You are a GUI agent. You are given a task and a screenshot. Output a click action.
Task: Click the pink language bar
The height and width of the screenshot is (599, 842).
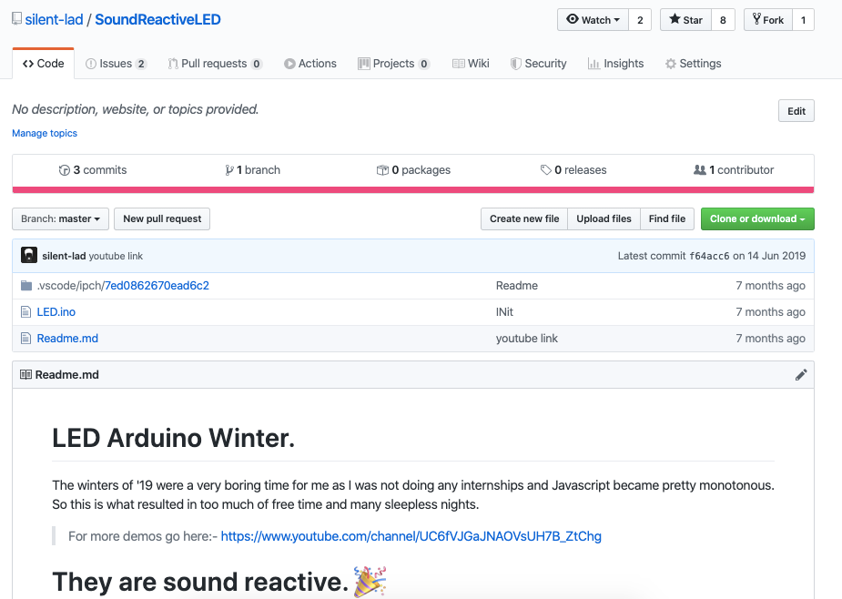[x=413, y=189]
